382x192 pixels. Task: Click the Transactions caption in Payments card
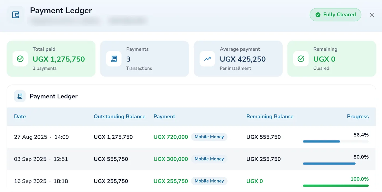coord(139,68)
